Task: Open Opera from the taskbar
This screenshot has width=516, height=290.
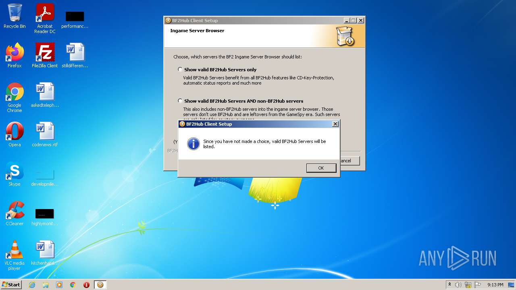Action: click(x=86, y=285)
